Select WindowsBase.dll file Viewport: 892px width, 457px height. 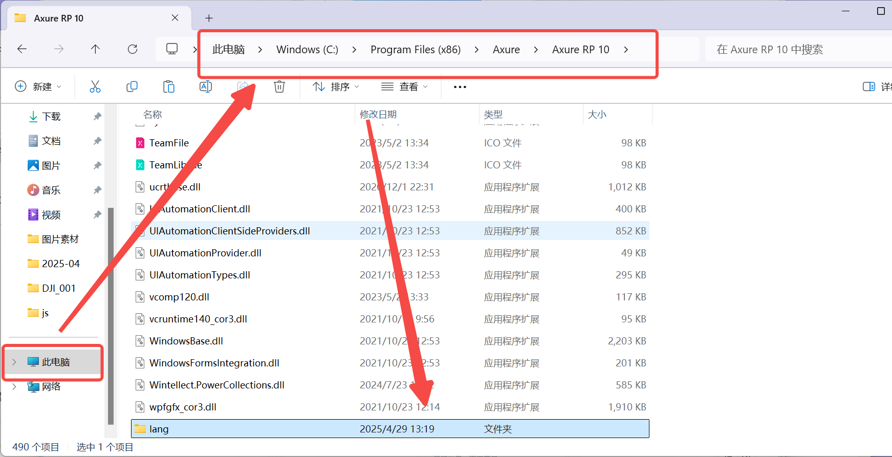pyautogui.click(x=390, y=341)
